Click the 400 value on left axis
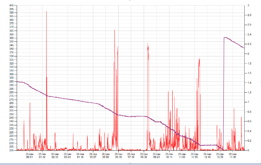 point(12,6)
